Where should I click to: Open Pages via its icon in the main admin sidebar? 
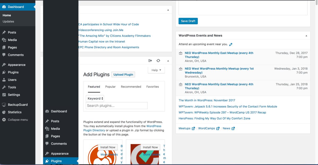point(4,47)
